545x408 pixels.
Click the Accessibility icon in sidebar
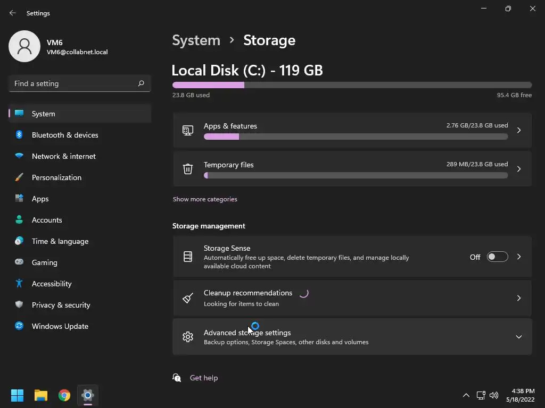[19, 284]
